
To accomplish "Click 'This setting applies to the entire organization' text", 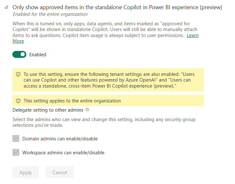I will (x=72, y=101).
